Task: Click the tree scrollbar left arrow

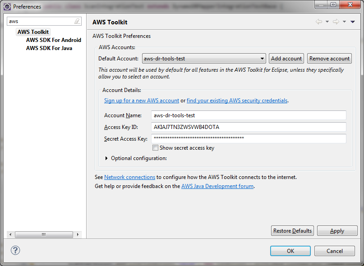Action: coord(10,234)
